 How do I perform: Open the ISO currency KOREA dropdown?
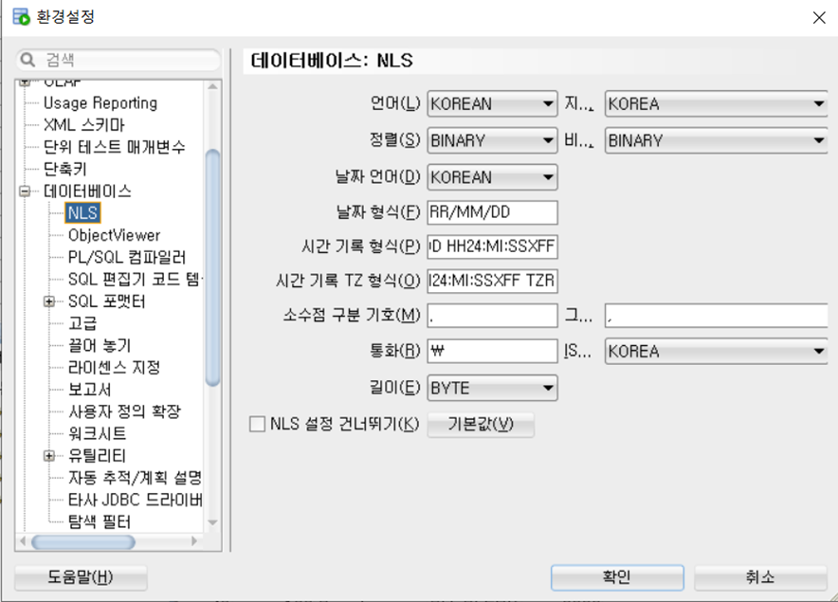pos(716,352)
